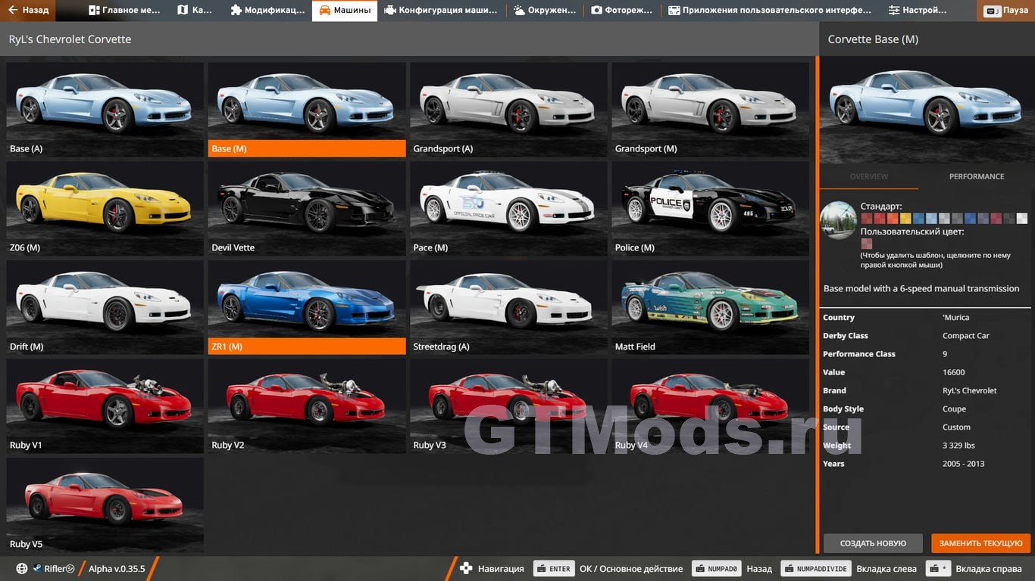
Task: Choose the Ruby V4 car
Action: click(x=711, y=406)
